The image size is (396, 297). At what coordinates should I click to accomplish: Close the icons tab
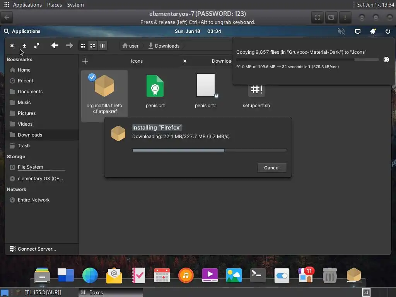tap(185, 61)
